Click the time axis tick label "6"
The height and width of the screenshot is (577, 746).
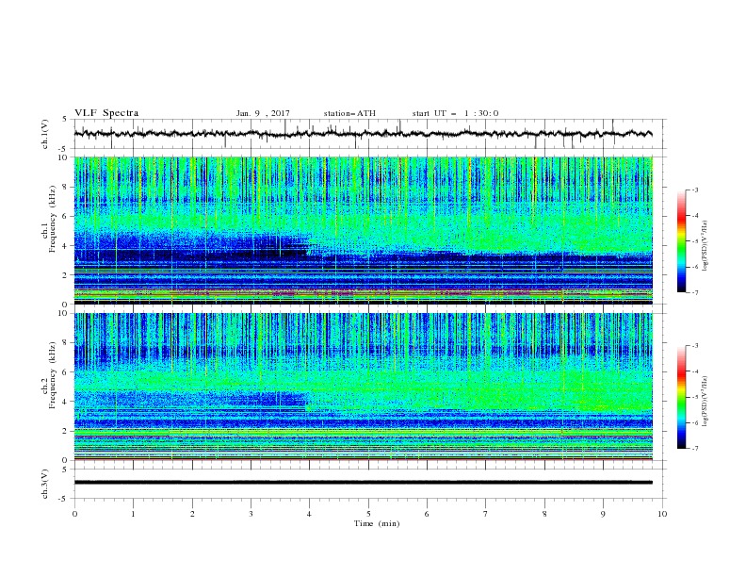click(x=427, y=514)
